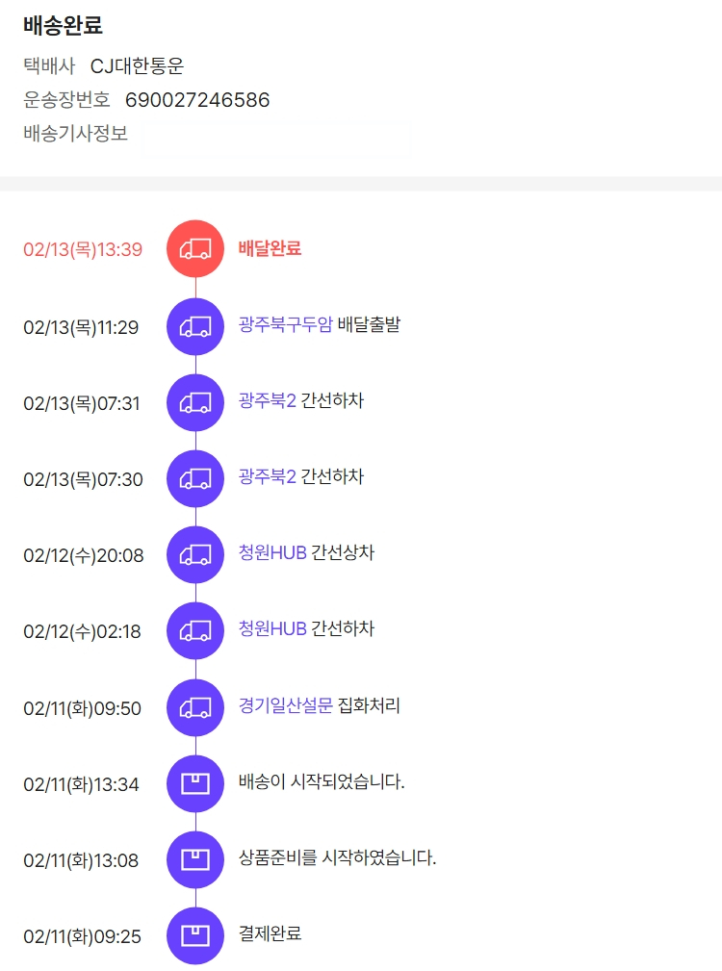Click the box icon for 상품준비를 시작하였습니다
The image size is (722, 971).
point(195,859)
